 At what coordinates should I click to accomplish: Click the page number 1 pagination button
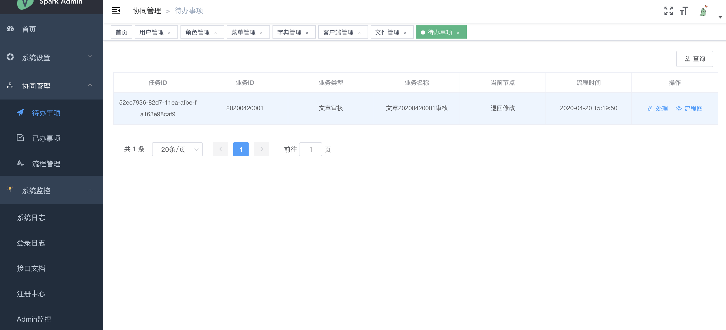(x=241, y=149)
